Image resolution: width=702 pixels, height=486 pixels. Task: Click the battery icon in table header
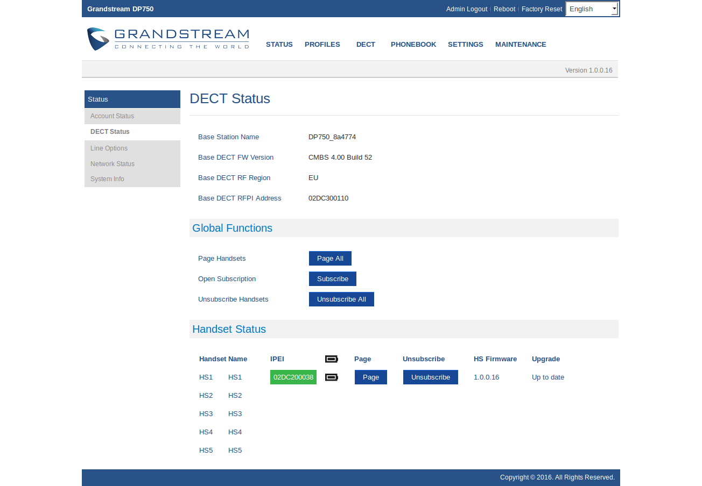point(331,359)
